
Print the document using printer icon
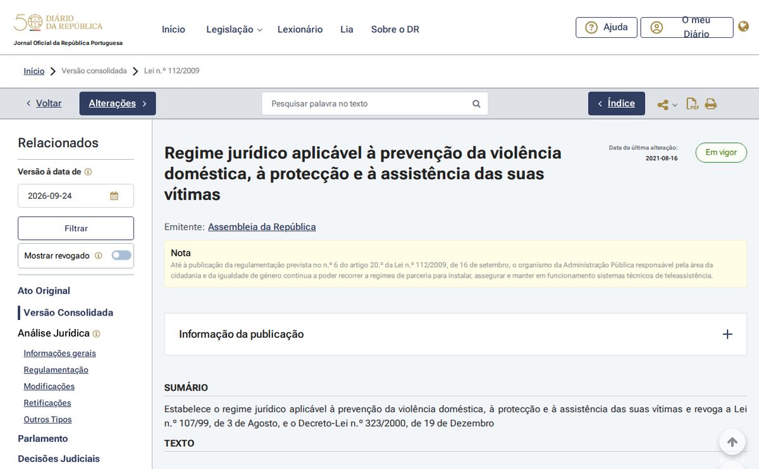point(711,104)
